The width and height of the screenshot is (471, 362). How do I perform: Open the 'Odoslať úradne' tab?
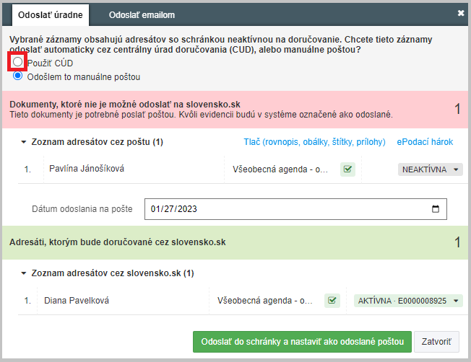50,14
